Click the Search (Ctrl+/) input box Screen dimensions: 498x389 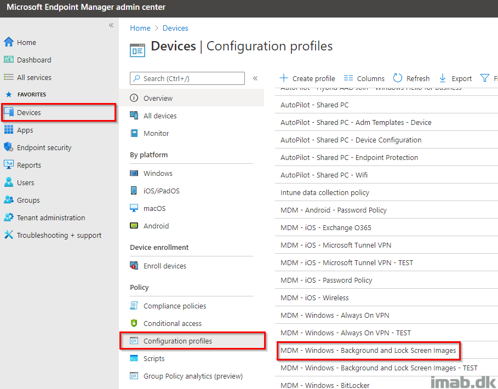coord(187,78)
